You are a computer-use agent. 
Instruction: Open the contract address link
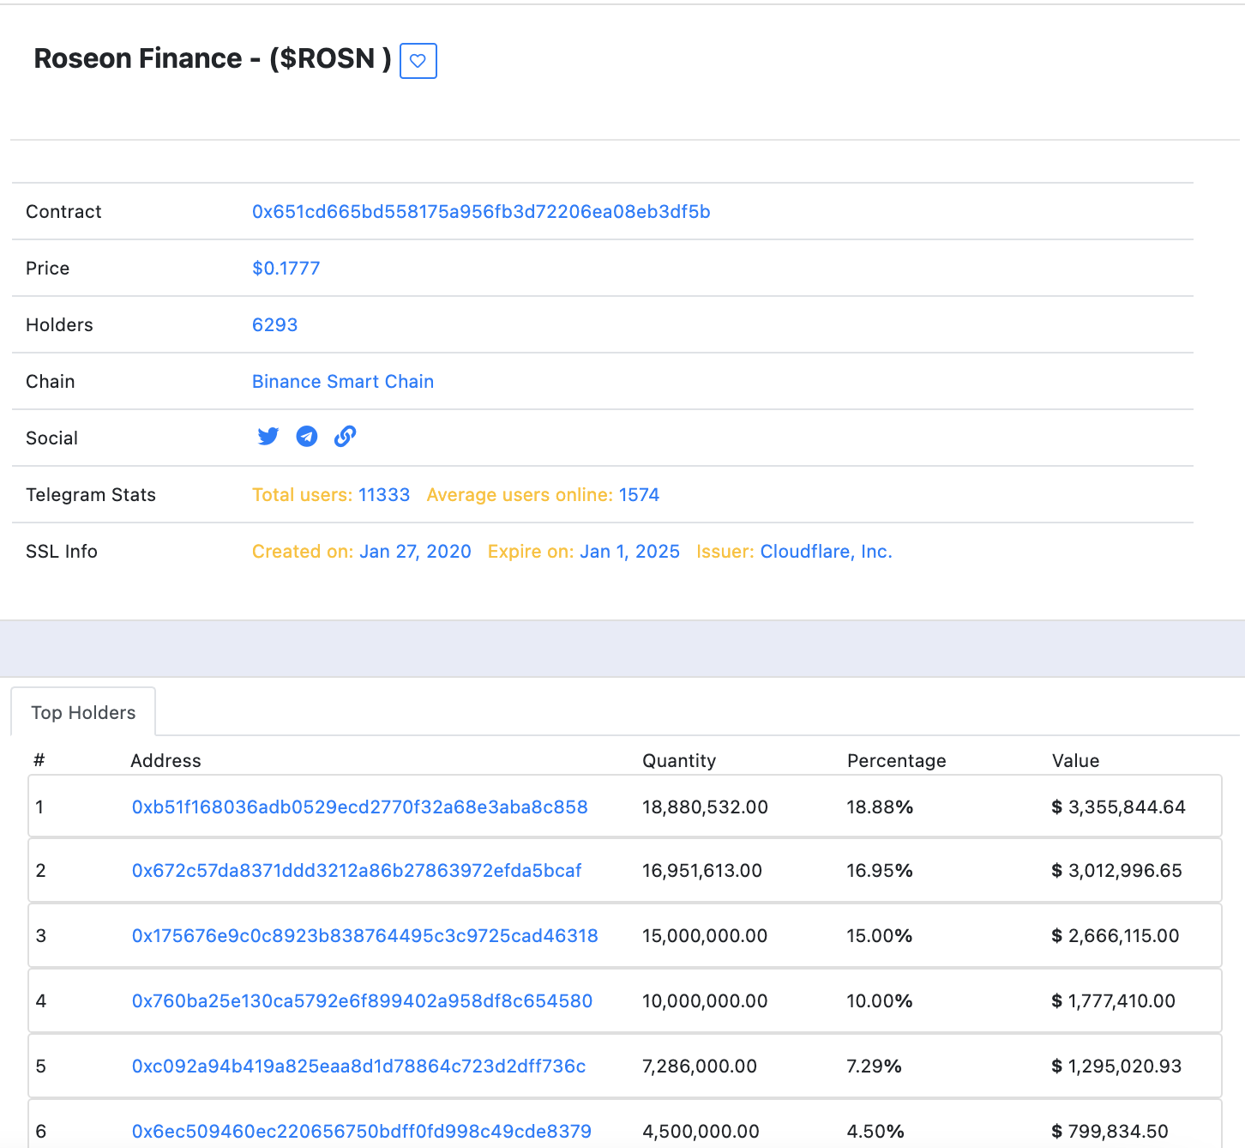pyautogui.click(x=480, y=212)
